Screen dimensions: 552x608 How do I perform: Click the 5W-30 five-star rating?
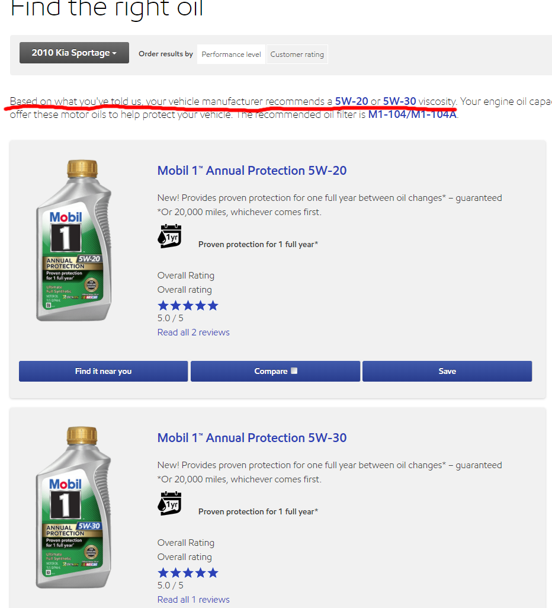tap(188, 572)
